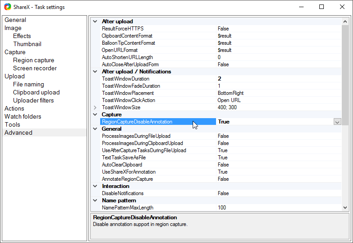Collapse the After upload / Notifications section
Image resolution: width=353 pixels, height=243 pixels.
tap(95, 72)
